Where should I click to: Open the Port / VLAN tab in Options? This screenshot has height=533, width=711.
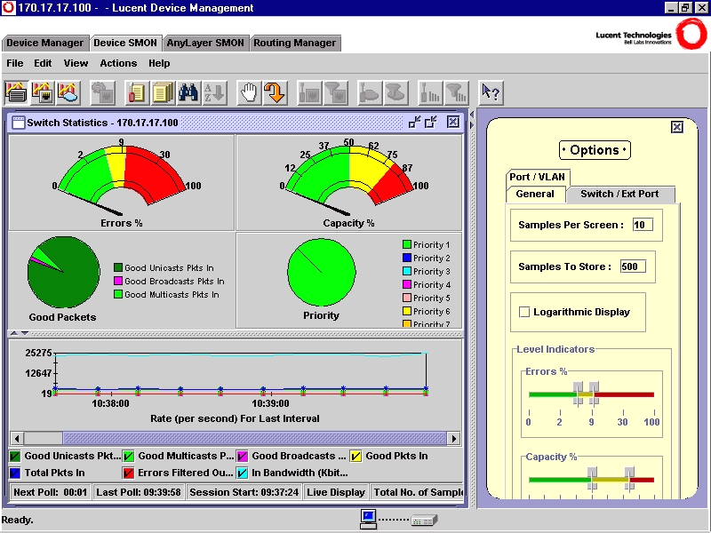(x=539, y=177)
